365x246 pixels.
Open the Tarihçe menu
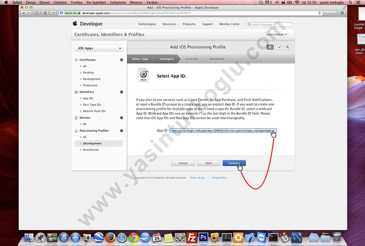tap(76, 2)
